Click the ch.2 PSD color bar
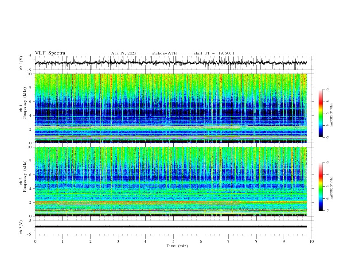351x271 pixels. tap(320, 186)
